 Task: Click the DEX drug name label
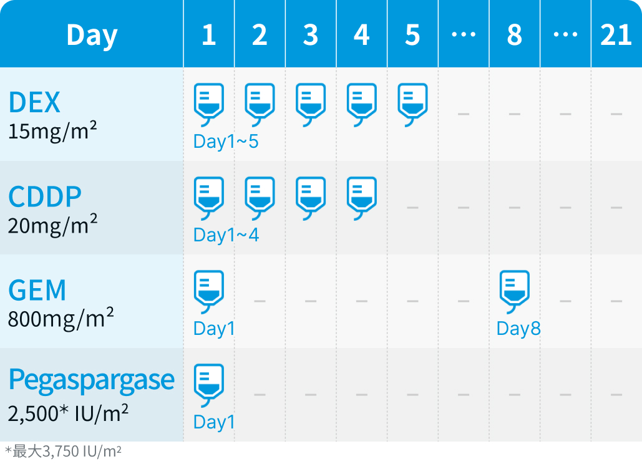(34, 102)
